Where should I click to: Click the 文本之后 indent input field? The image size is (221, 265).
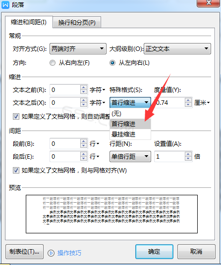pyautogui.click(x=65, y=102)
